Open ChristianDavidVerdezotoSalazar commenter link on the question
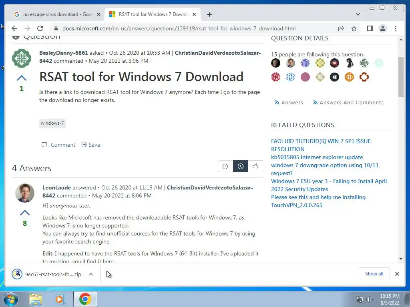 click(x=150, y=57)
